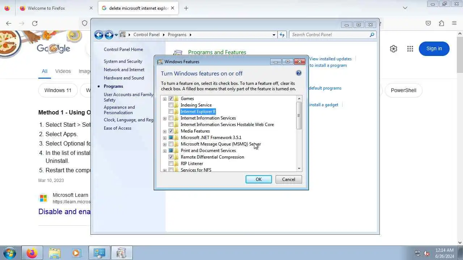Click Control Panel back arrow button
This screenshot has width=463, height=260.
(99, 35)
